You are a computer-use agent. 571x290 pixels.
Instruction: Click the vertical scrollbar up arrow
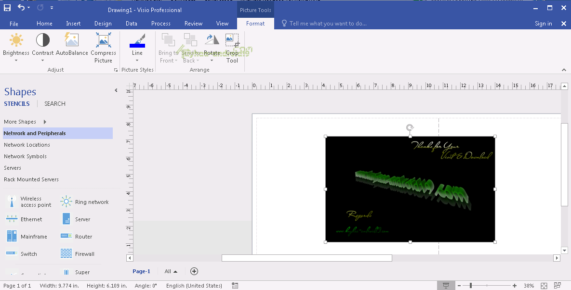[564, 87]
